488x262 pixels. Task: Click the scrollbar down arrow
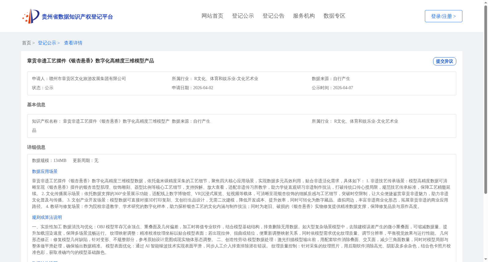(x=486, y=259)
